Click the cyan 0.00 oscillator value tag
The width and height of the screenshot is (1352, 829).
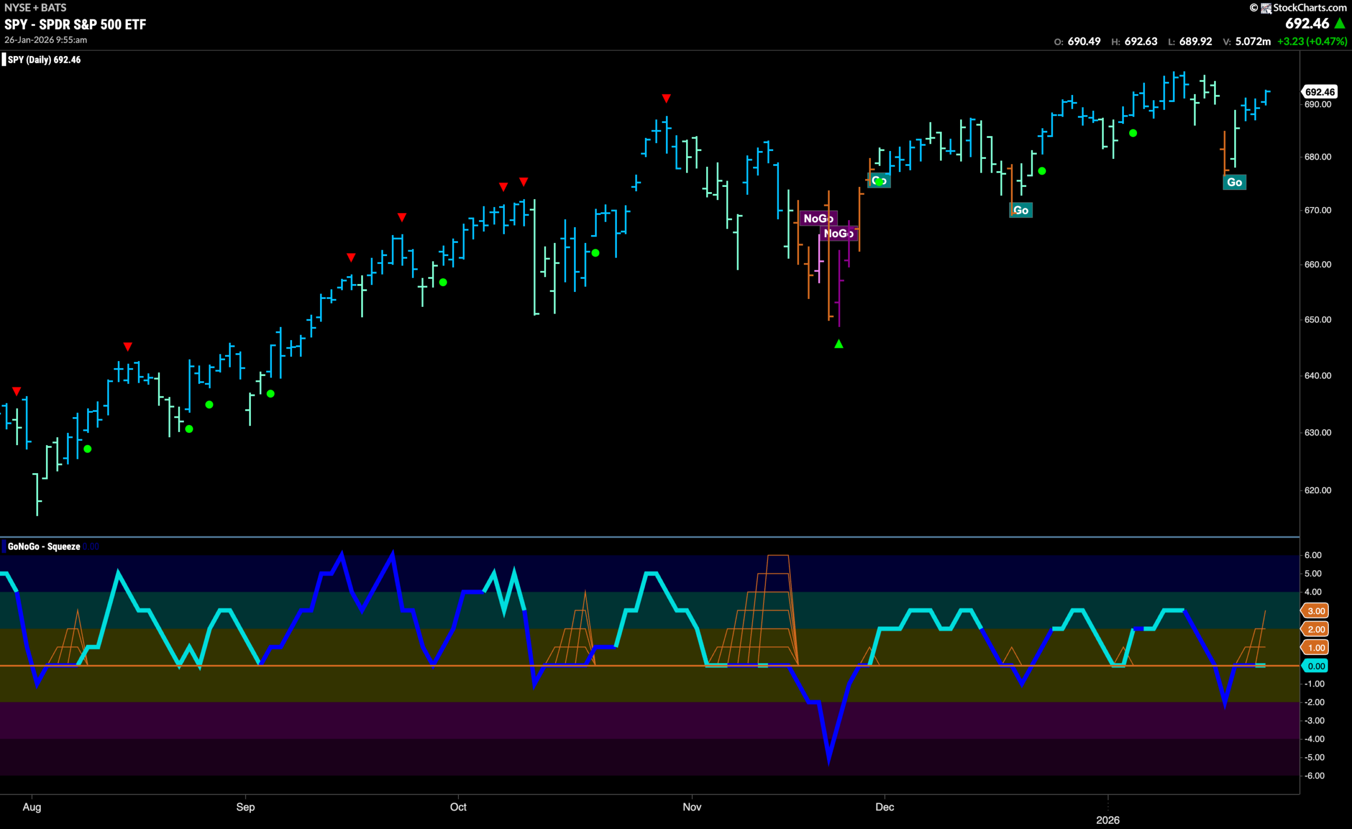[1316, 666]
